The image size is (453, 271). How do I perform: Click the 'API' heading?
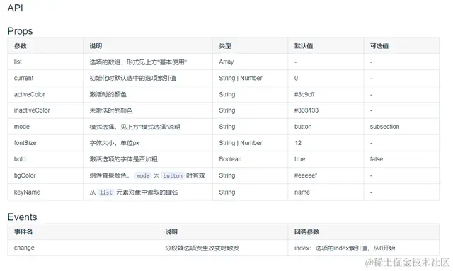pyautogui.click(x=15, y=8)
